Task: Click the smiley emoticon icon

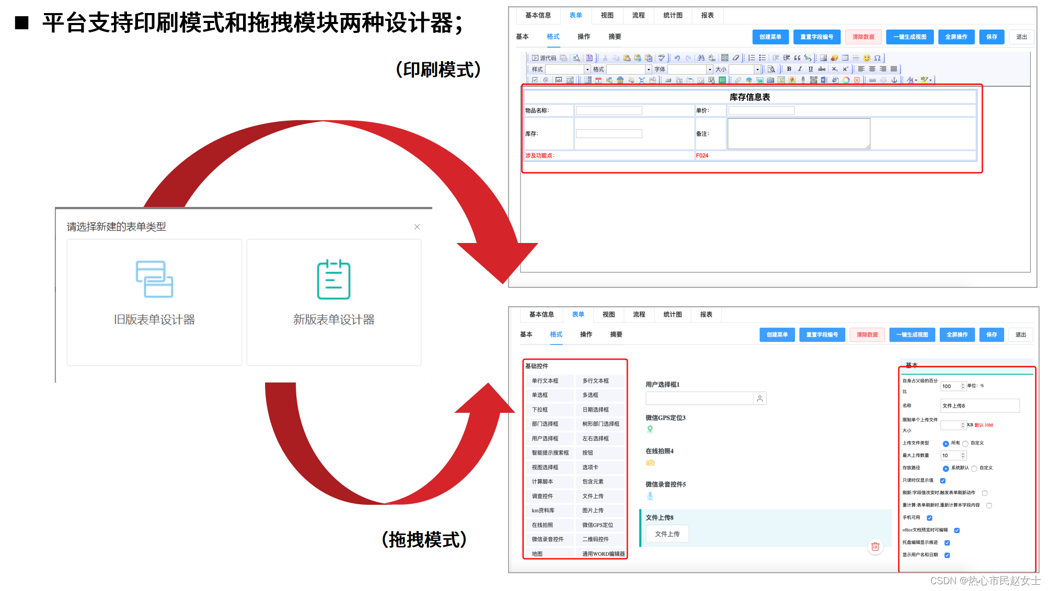Action: click(x=867, y=58)
